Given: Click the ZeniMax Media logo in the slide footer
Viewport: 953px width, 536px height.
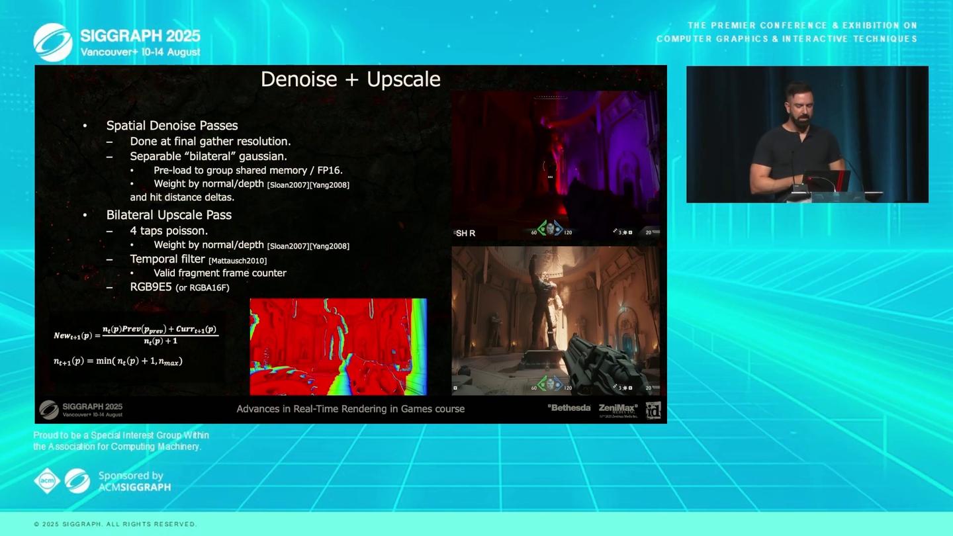Looking at the screenshot, I should click(618, 410).
